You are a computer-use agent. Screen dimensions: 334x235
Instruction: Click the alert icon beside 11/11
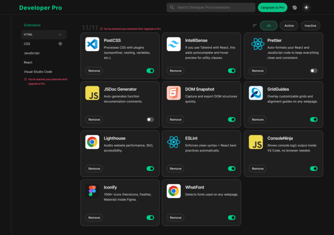101,29
